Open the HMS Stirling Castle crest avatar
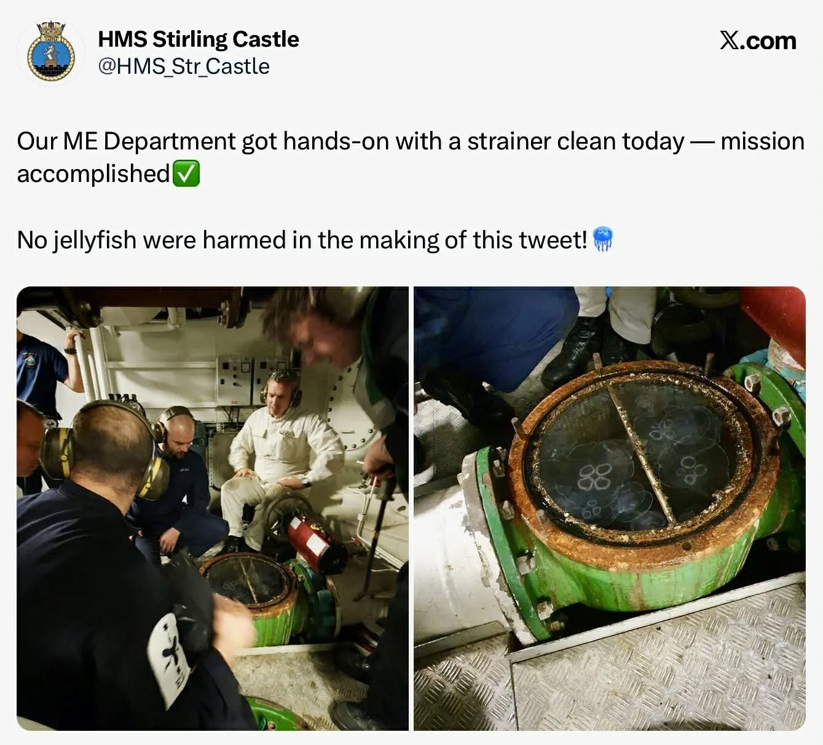Viewport: 823px width, 745px height. (51, 52)
